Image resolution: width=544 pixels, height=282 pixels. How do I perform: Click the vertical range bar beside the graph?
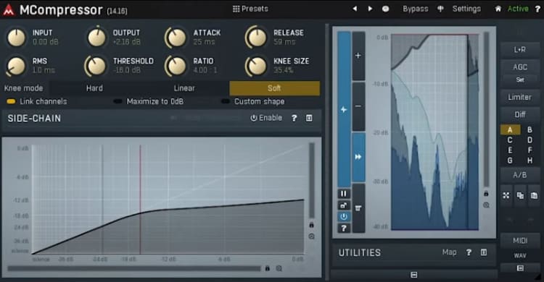[x=312, y=180]
